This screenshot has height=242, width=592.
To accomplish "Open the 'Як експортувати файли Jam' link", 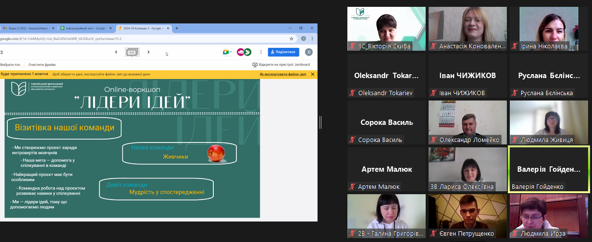I will (x=283, y=74).
